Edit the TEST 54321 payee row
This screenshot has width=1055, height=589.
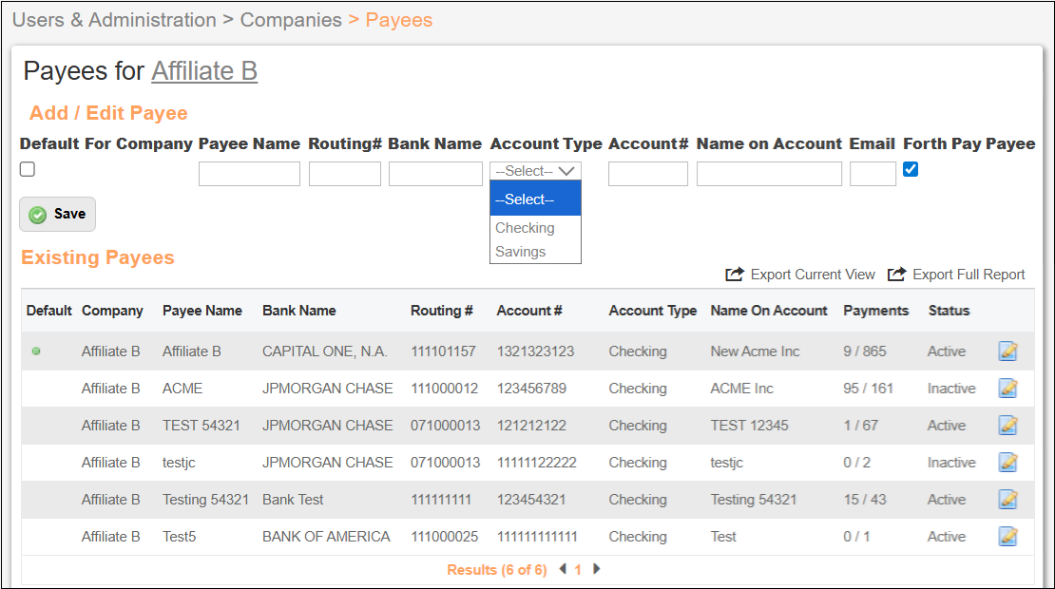(1007, 426)
